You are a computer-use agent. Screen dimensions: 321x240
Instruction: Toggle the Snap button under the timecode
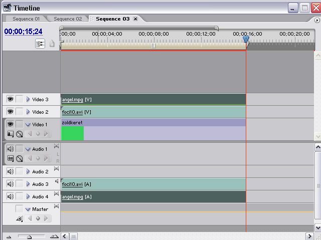[40, 44]
